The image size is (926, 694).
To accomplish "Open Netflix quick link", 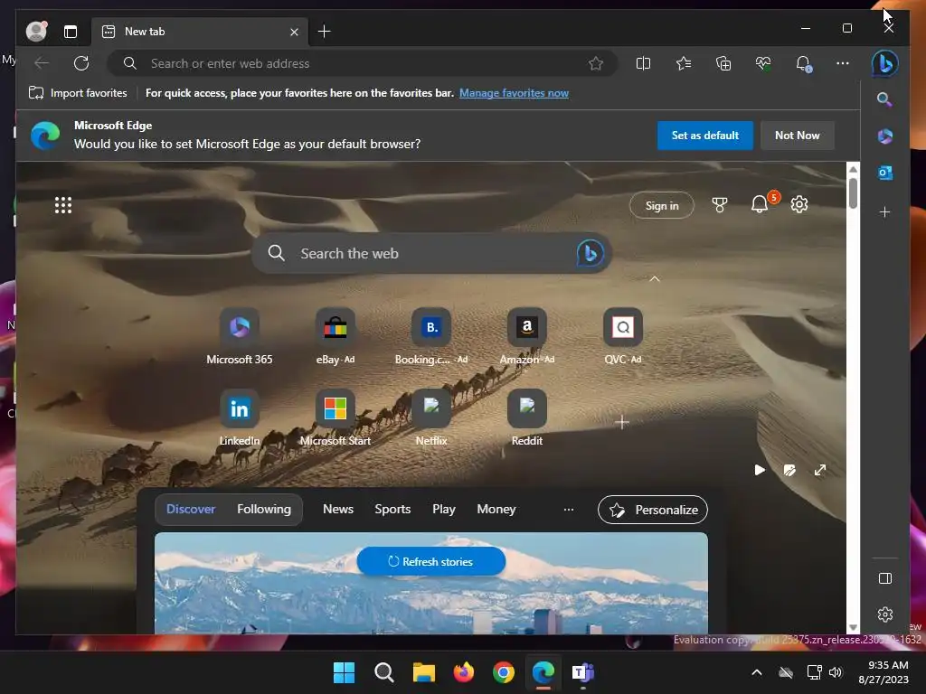I will [431, 417].
